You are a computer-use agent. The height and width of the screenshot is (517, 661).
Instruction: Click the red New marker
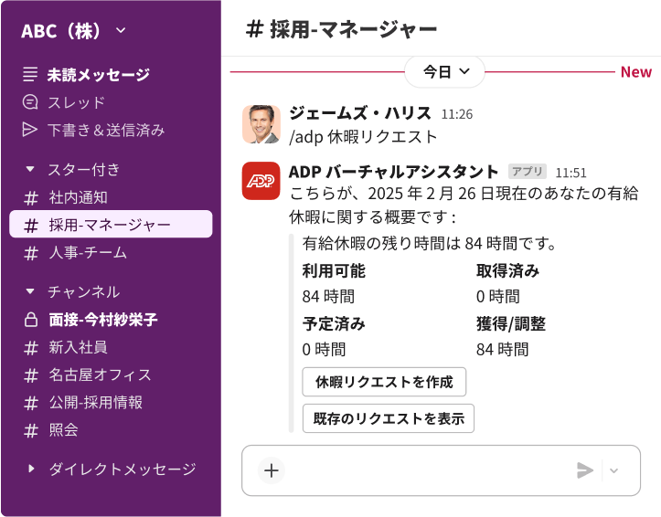[635, 72]
